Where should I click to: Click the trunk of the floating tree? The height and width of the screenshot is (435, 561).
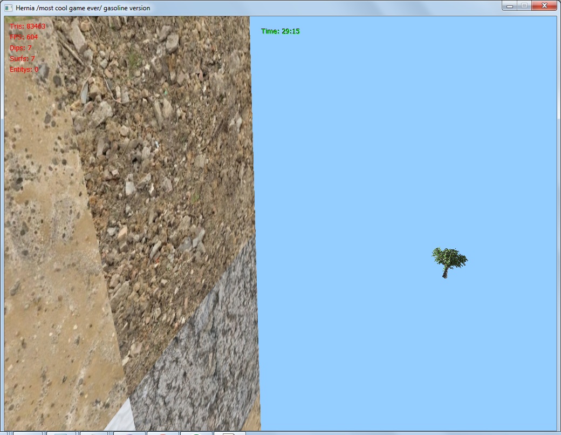tap(445, 274)
